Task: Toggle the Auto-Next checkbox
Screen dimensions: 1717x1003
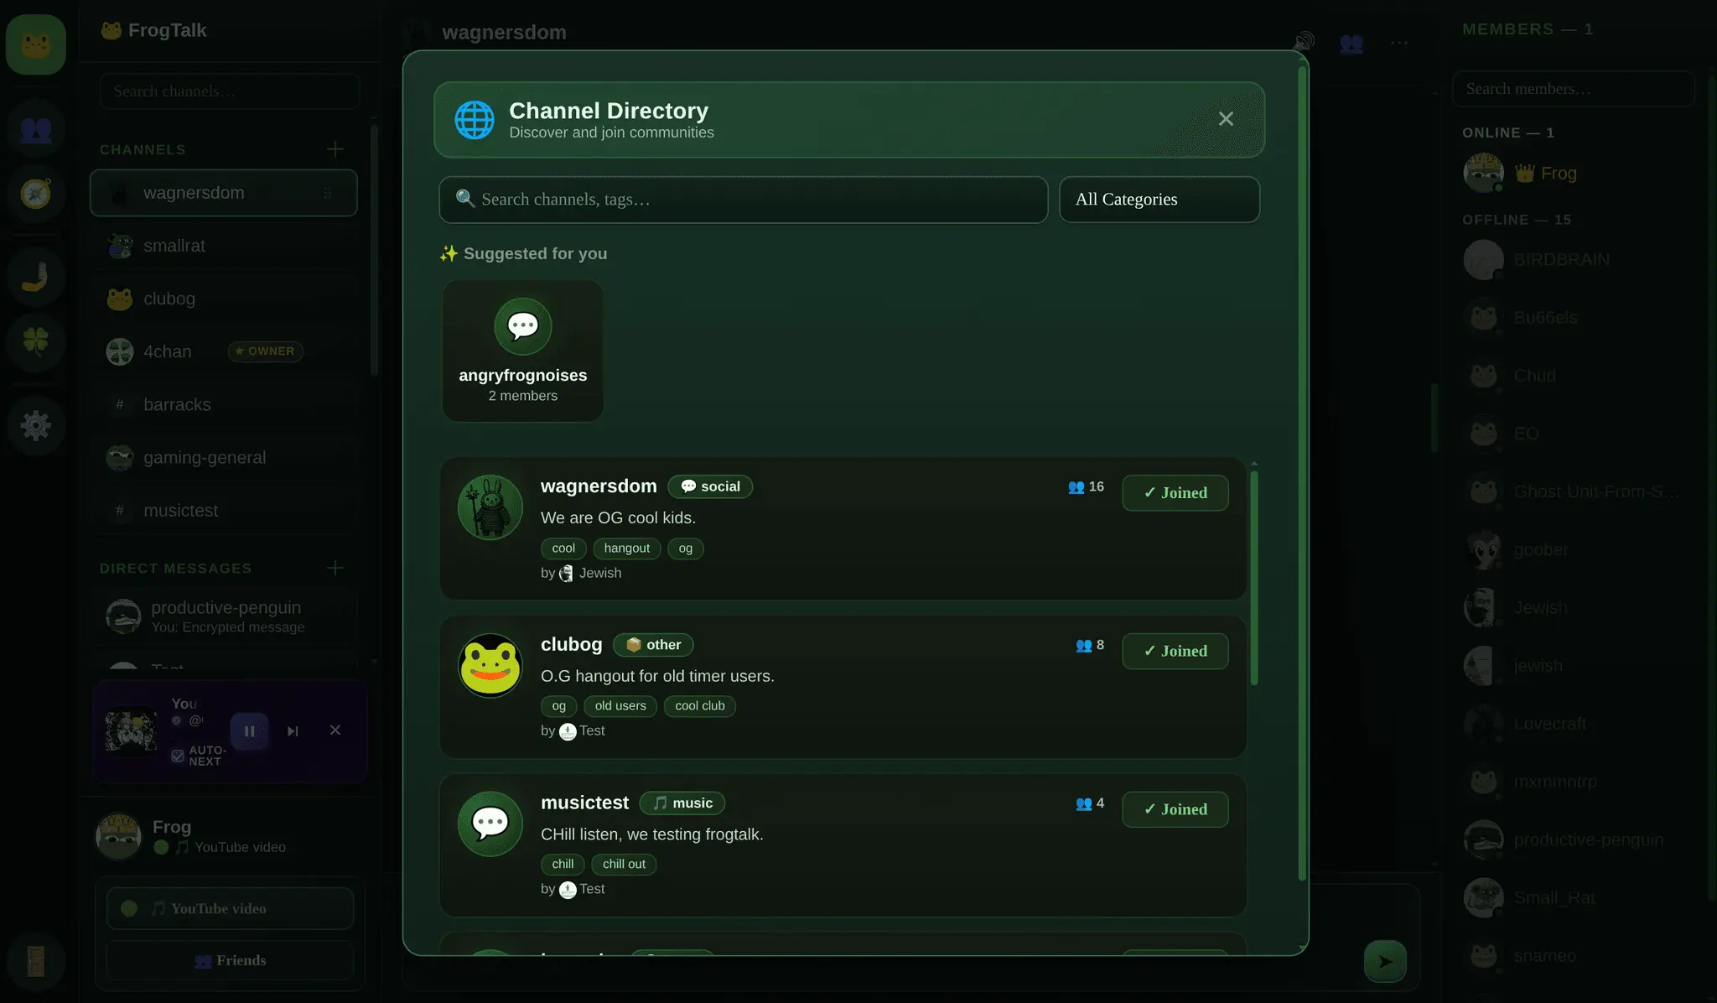Action: 178,756
